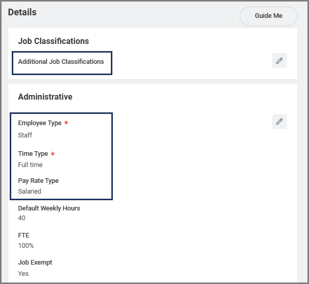Click the Salaried pay rate value
The height and width of the screenshot is (284, 309).
[30, 192]
